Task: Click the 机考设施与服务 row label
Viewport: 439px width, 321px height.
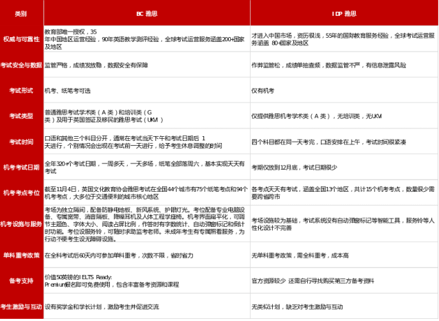Action: click(x=21, y=224)
